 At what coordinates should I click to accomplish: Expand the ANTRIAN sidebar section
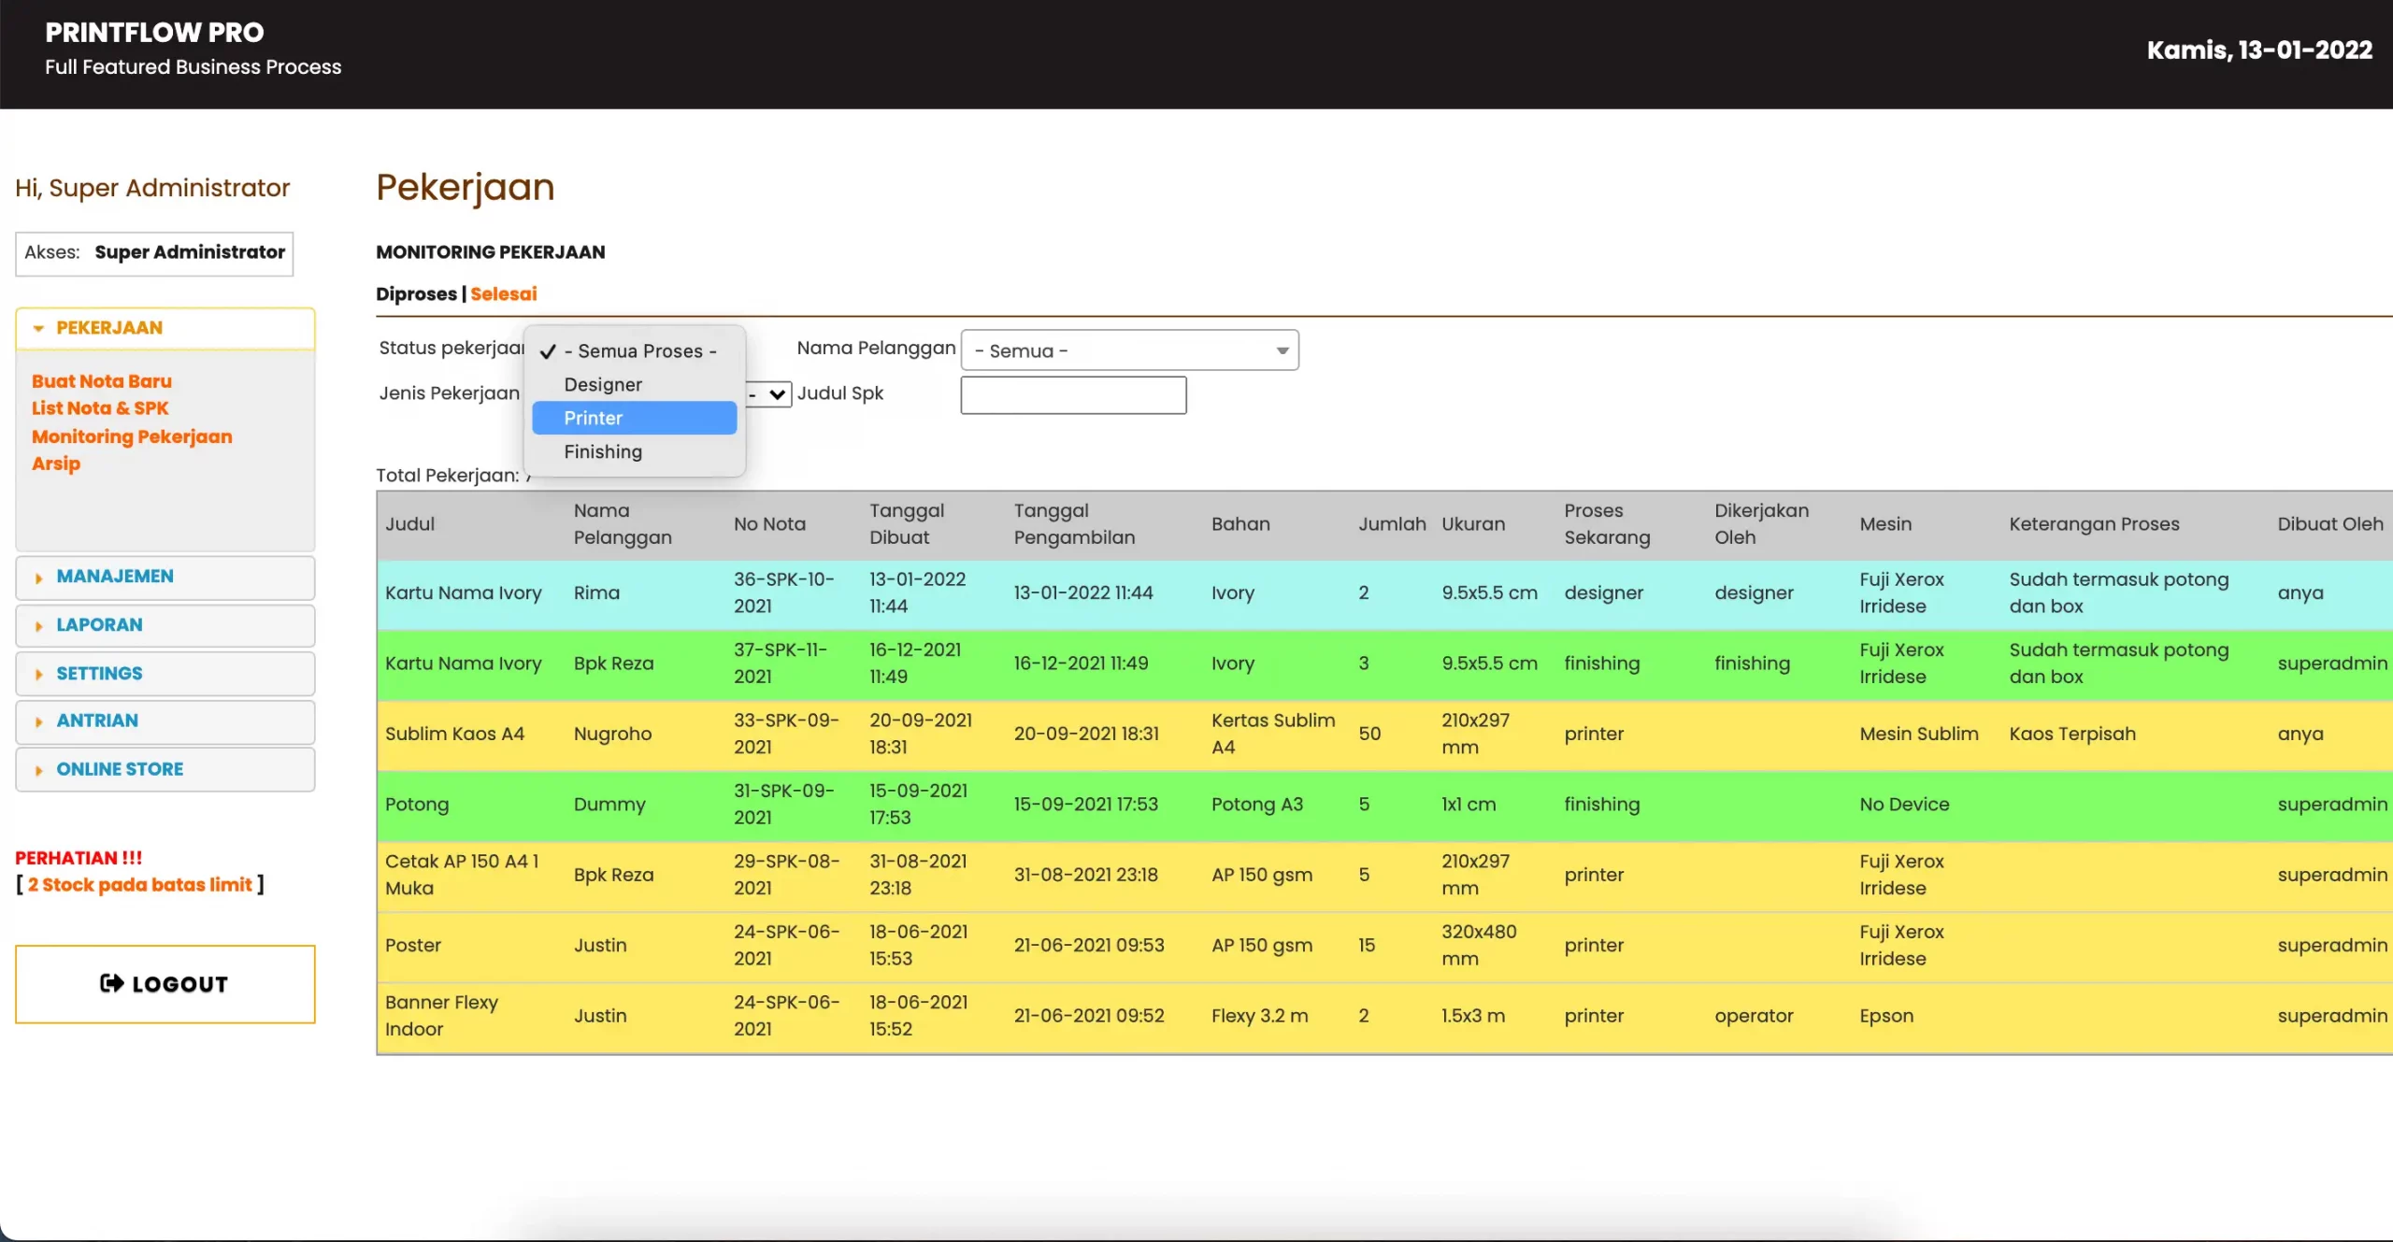tap(165, 721)
